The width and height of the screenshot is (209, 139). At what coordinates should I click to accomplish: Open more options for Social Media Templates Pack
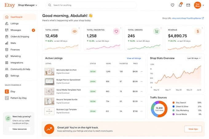coord(142,91)
